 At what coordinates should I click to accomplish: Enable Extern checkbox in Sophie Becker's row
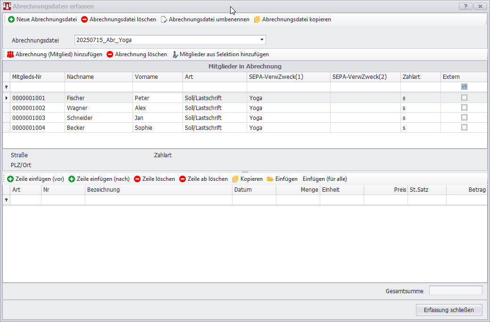coord(464,127)
